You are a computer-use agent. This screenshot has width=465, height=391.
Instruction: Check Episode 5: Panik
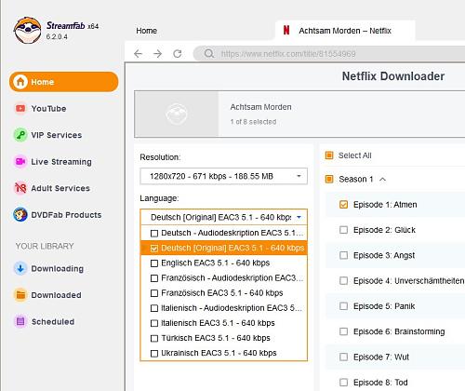coord(343,306)
